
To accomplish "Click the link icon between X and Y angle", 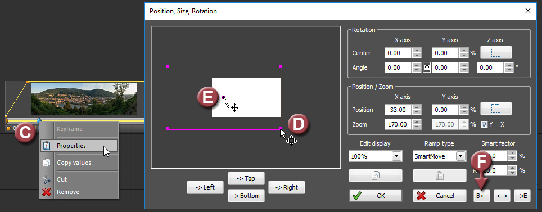I will click(x=427, y=68).
